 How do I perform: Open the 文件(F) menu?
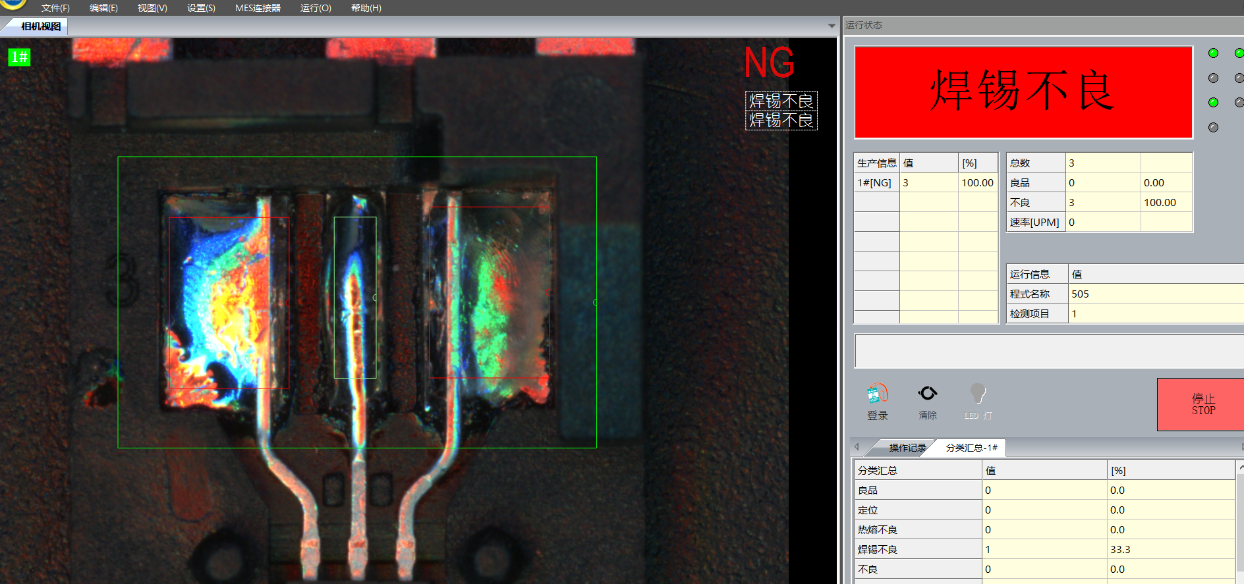(55, 8)
